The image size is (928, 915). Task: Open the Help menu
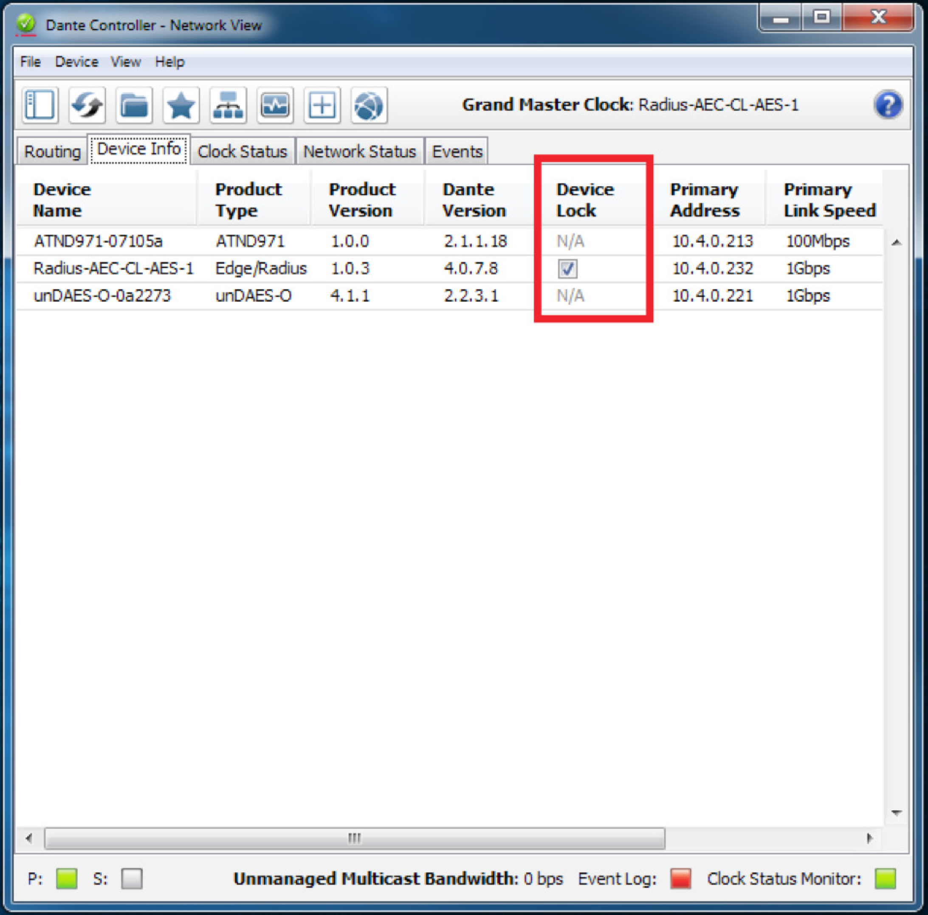[169, 62]
